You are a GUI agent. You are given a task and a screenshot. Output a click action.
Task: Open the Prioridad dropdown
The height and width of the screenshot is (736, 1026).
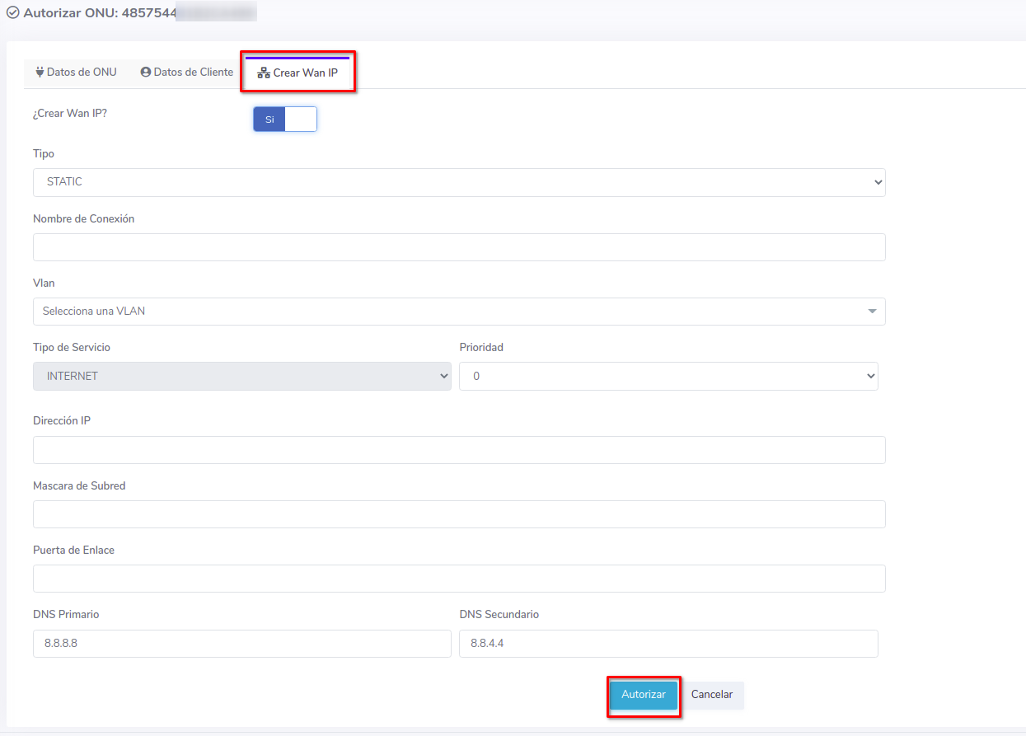point(668,377)
